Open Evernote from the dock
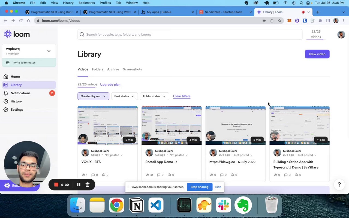This screenshot has width=349, height=218. (243, 205)
